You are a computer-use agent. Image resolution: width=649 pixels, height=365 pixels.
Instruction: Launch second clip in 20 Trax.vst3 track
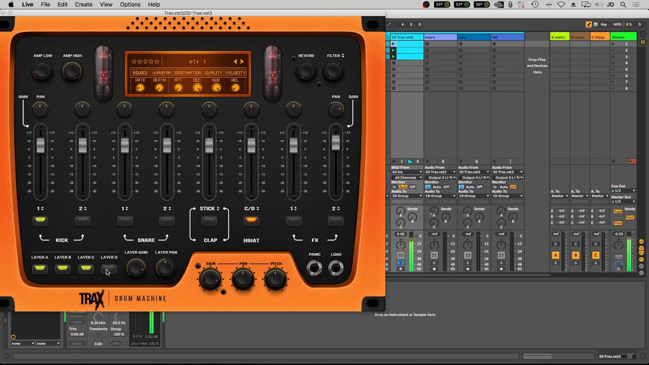click(393, 50)
